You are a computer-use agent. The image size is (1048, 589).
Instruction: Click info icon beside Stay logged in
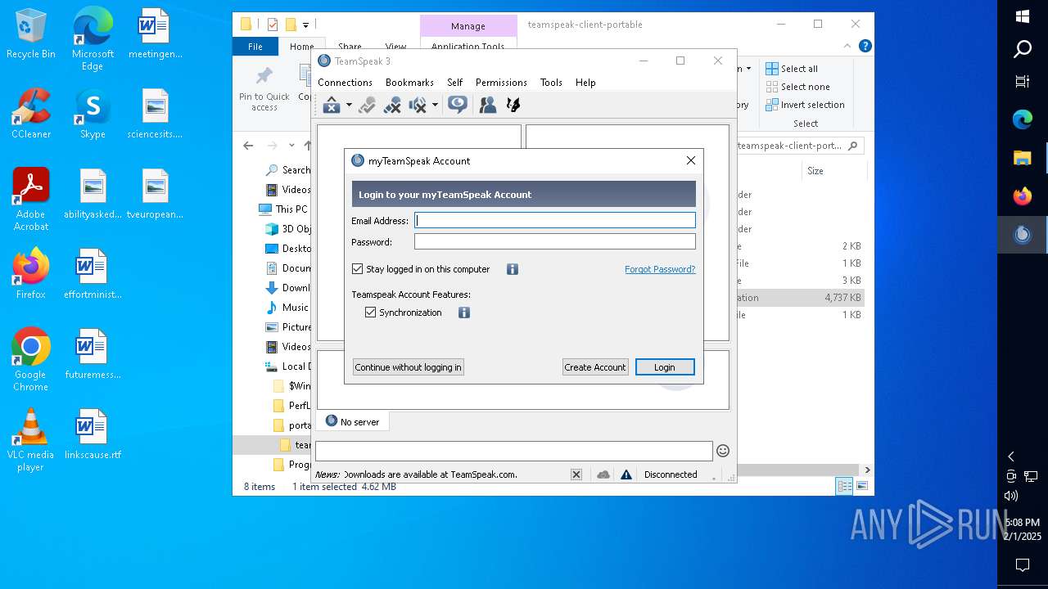(513, 269)
